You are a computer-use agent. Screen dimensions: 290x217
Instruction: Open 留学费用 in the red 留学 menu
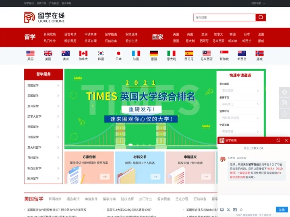click(x=70, y=41)
